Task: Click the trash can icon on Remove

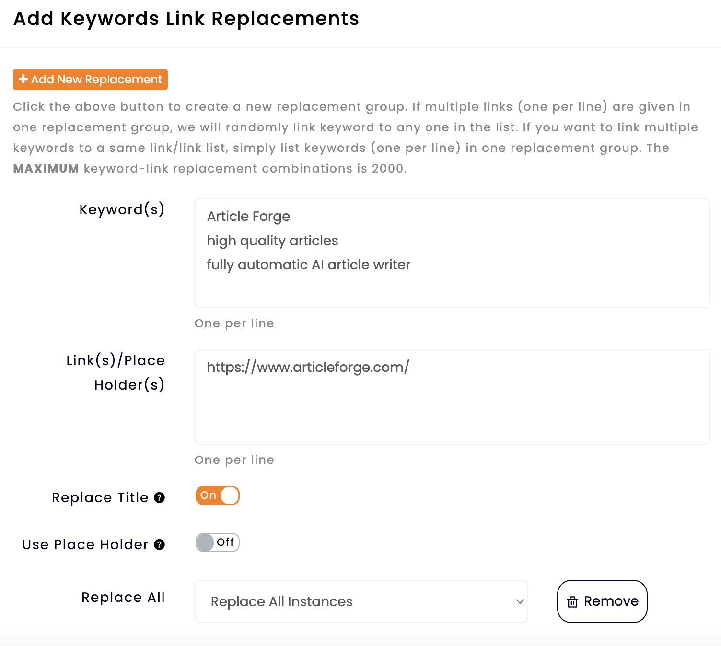Action: tap(572, 602)
